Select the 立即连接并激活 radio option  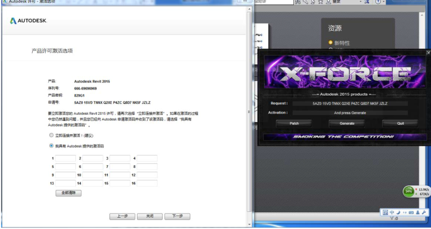51,135
